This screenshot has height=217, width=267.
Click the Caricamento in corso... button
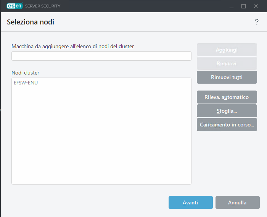click(227, 125)
